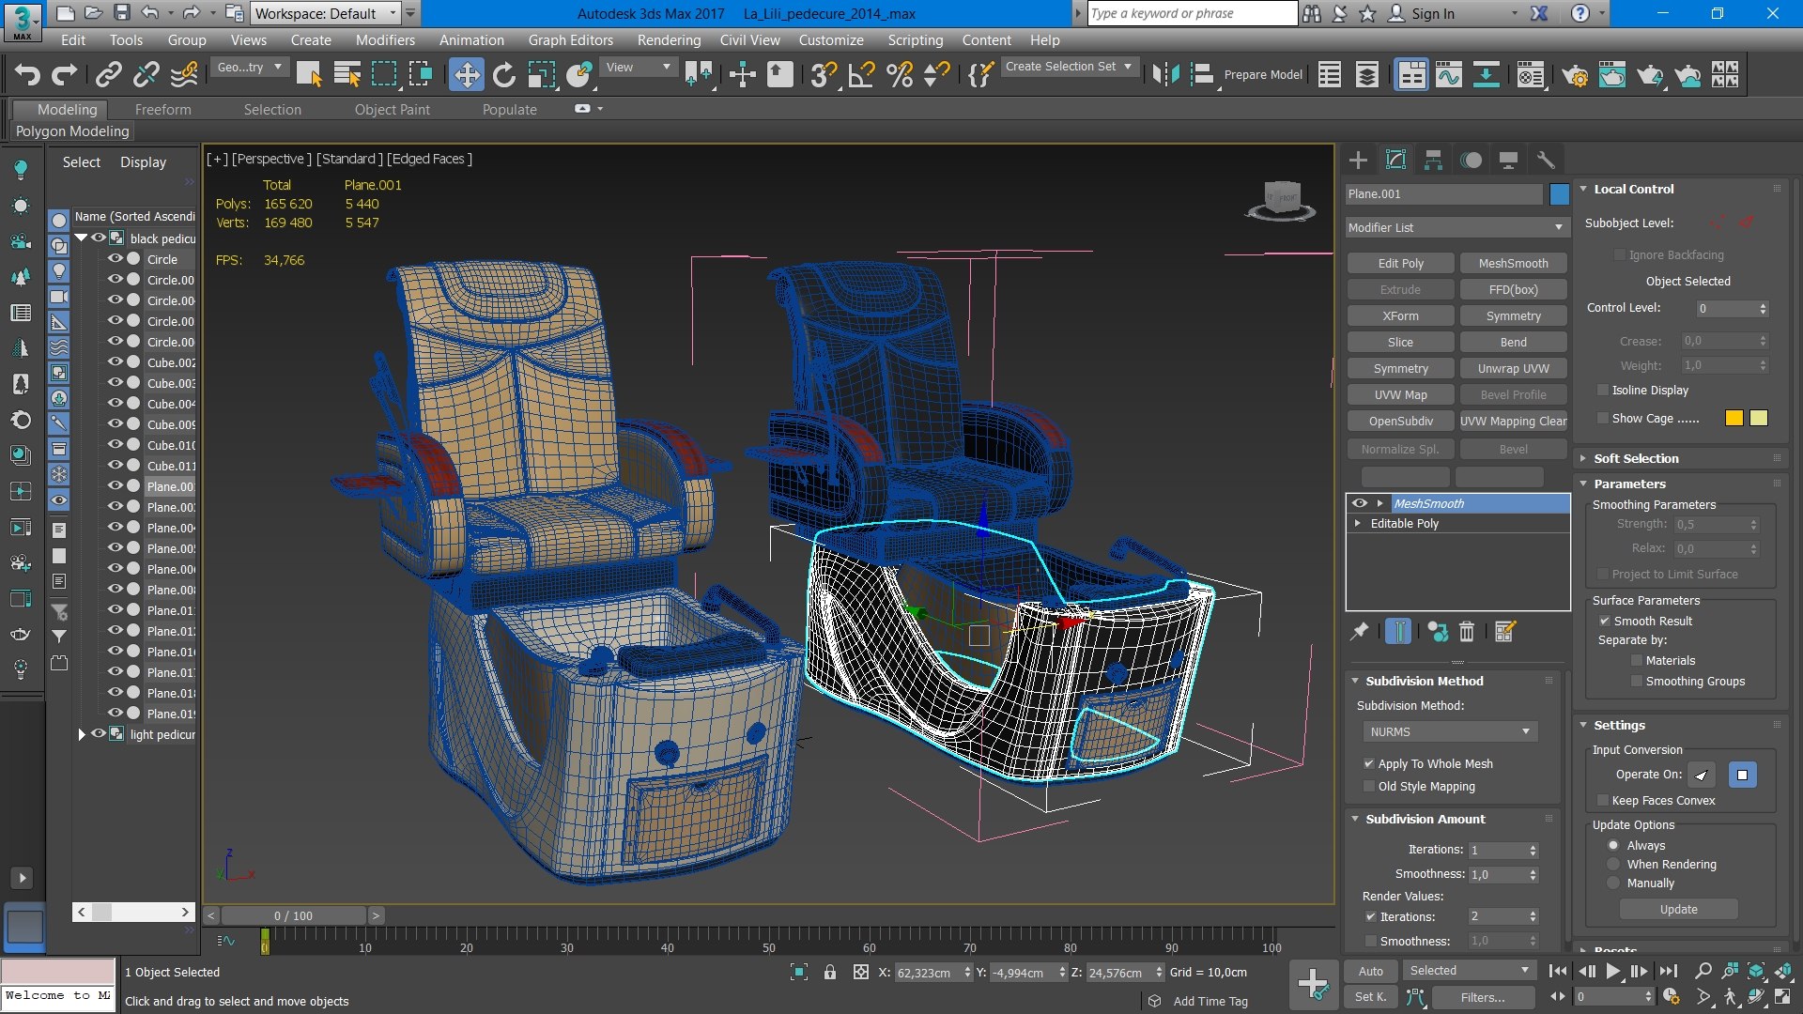Click the Update button
The image size is (1803, 1014).
coord(1678,910)
